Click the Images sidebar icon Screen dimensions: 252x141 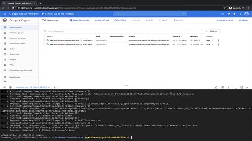pyautogui.click(x=5, y=60)
